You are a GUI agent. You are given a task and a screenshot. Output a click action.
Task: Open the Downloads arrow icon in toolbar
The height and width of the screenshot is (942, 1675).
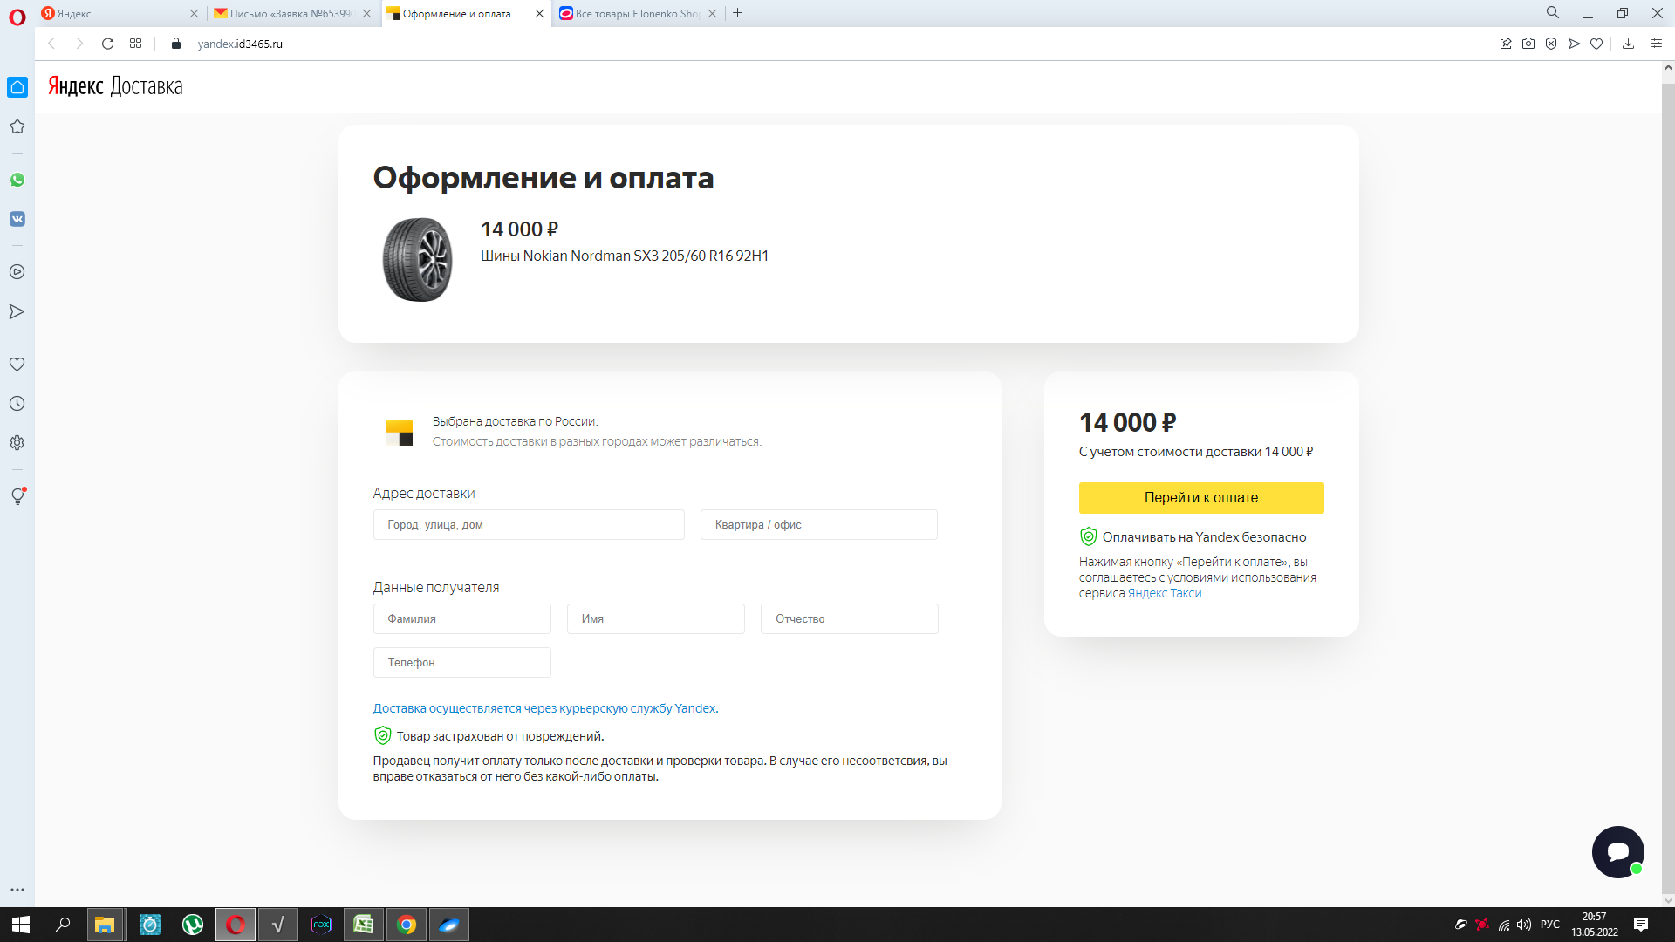pyautogui.click(x=1628, y=44)
